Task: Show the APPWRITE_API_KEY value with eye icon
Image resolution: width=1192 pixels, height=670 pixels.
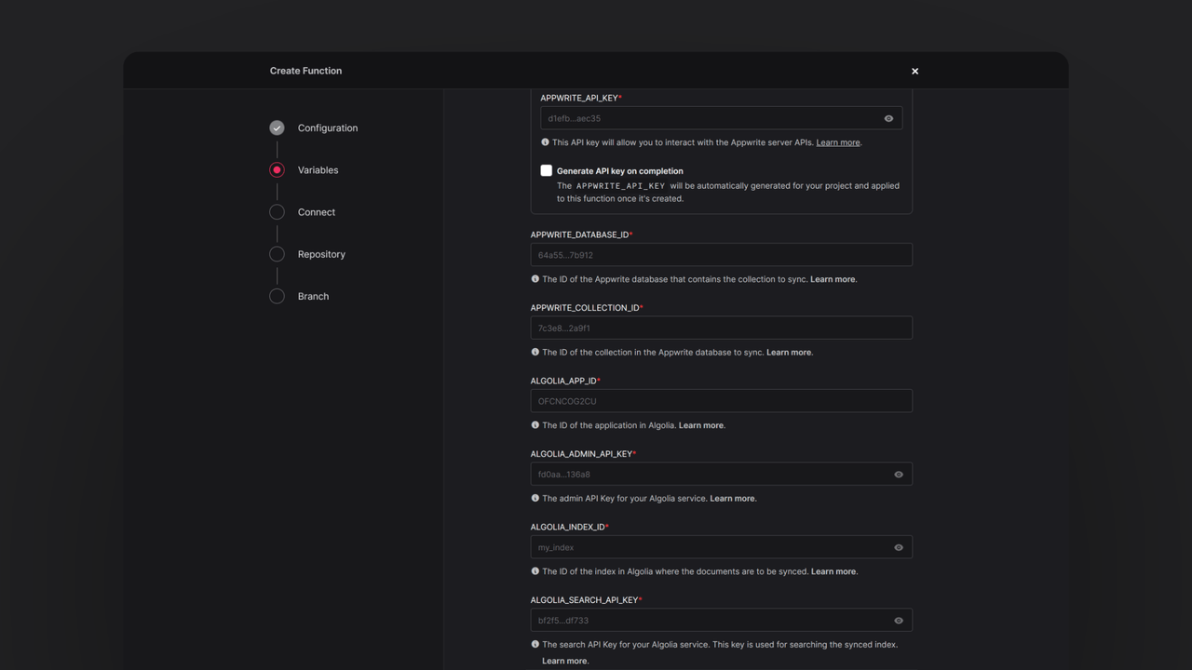Action: tap(888, 119)
